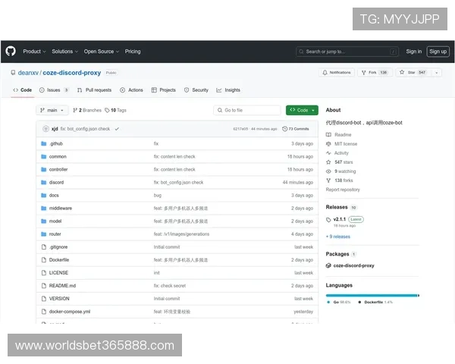Open the green Code dropdown button
Image resolution: width=455 pixels, height=364 pixels.
click(x=302, y=110)
